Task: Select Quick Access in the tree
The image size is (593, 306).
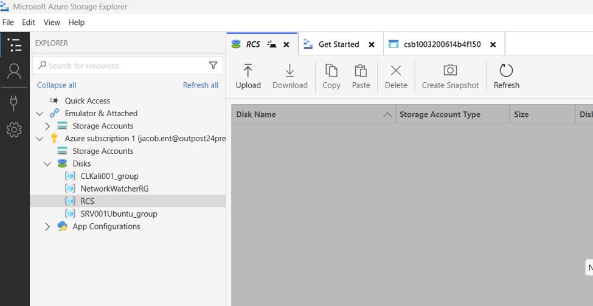Action: coord(88,100)
